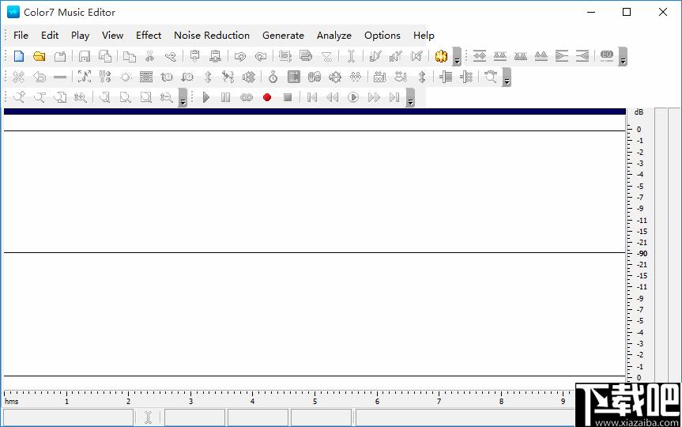This screenshot has height=427, width=682.
Task: Click the golden colored toolbar icon
Action: [441, 56]
